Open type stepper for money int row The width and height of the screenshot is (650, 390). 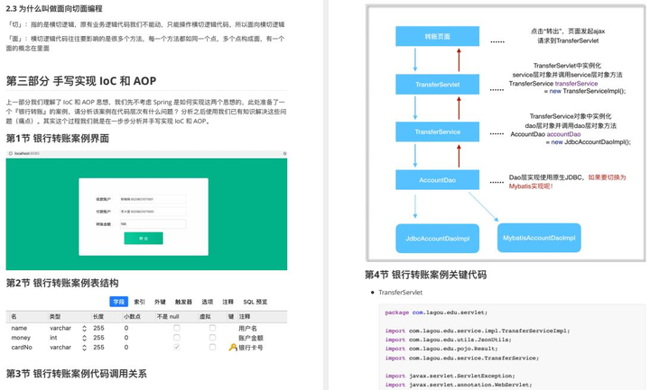click(84, 338)
